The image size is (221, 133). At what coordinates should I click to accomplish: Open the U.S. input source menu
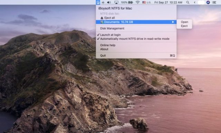click(x=146, y=2)
